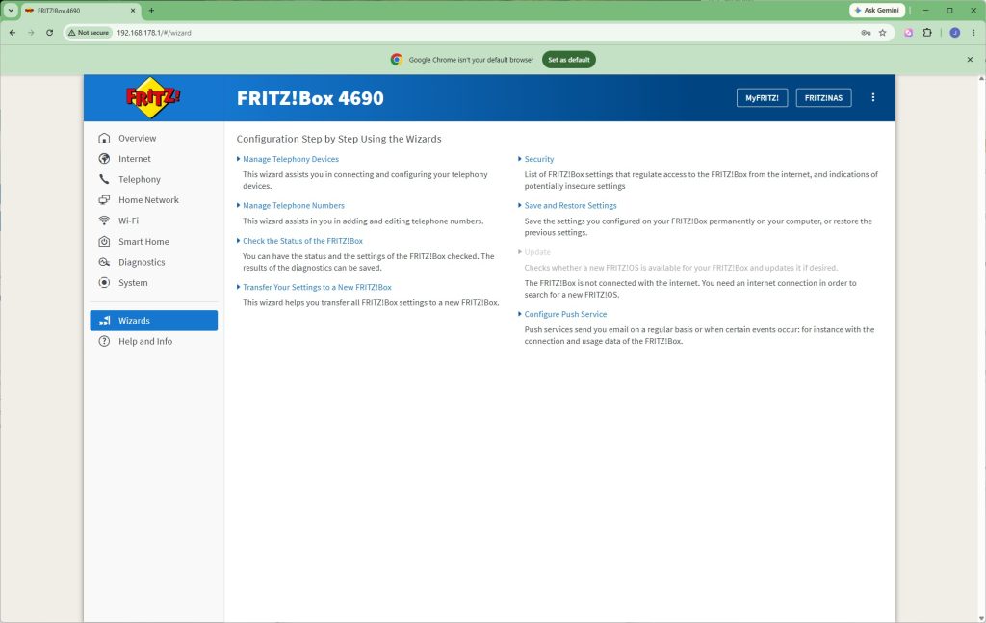Click the FRITZ! logo
Viewport: 986px width, 623px height.
coord(153,97)
